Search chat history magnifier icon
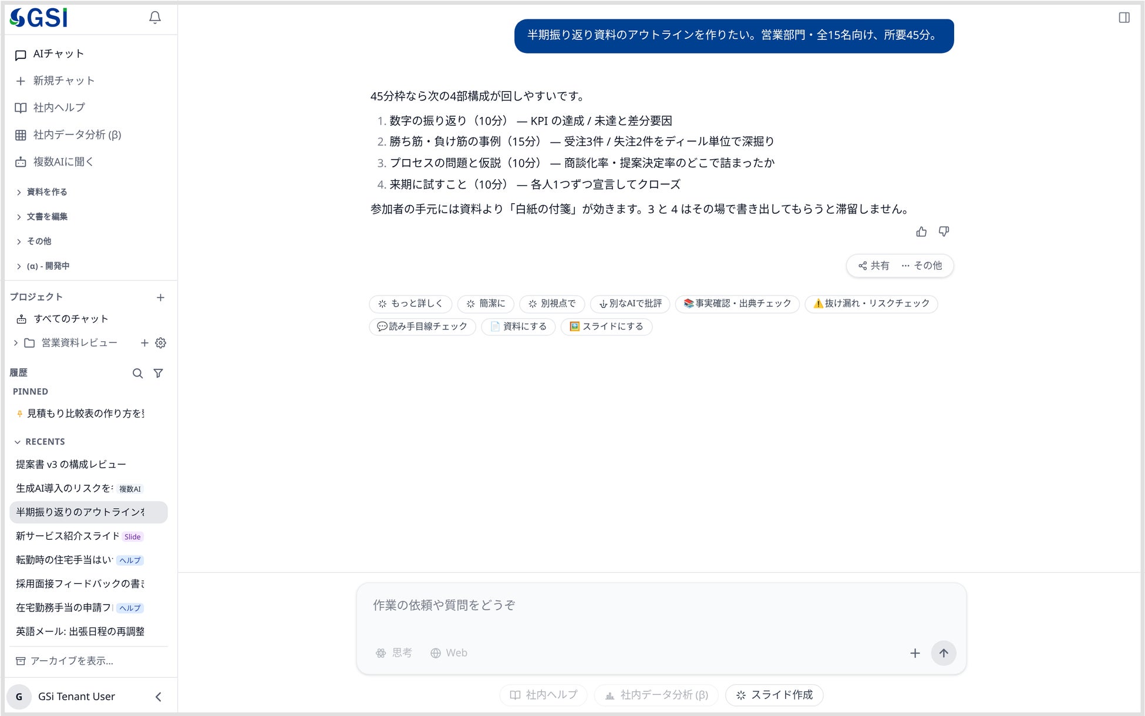1145x716 pixels. click(x=137, y=374)
